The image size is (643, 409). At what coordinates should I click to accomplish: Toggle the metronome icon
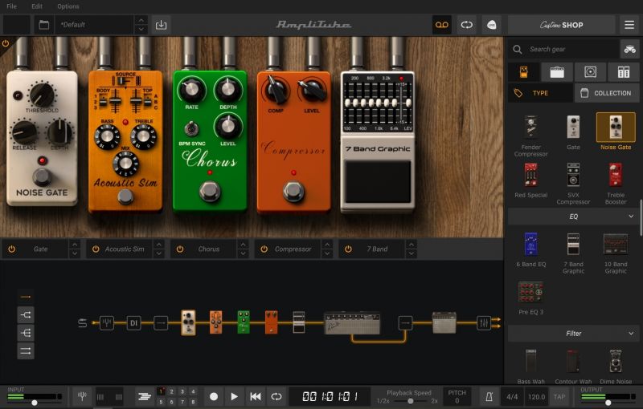pos(489,397)
